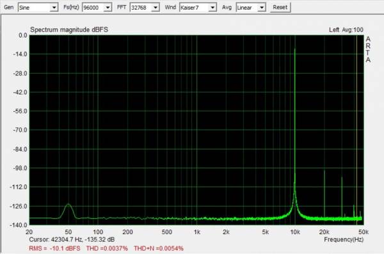Open the Wnd window type dropdown
The width and height of the screenshot is (384, 254).
point(198,8)
